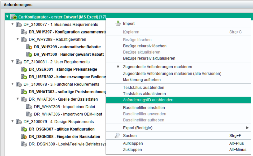The height and width of the screenshot is (156, 253).
Task: Collapse the 1. Business Requirements folder
Action: click(12, 24)
